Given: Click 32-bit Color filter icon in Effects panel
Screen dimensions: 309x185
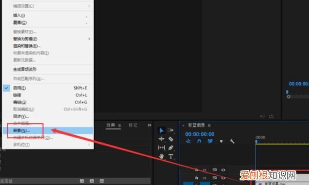Looking at the screenshot, I should (92, 181).
